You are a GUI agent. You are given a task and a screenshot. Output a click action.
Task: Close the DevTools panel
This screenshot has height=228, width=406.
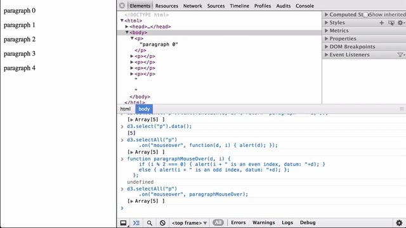pyautogui.click(x=122, y=6)
